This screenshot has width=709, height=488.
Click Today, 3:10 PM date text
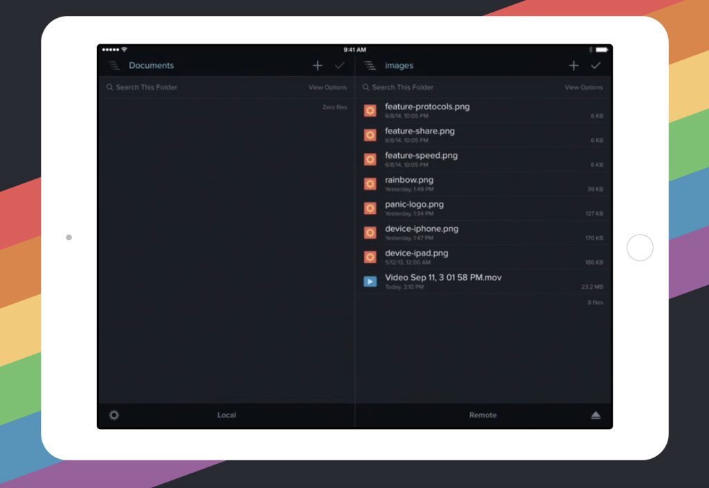click(404, 287)
